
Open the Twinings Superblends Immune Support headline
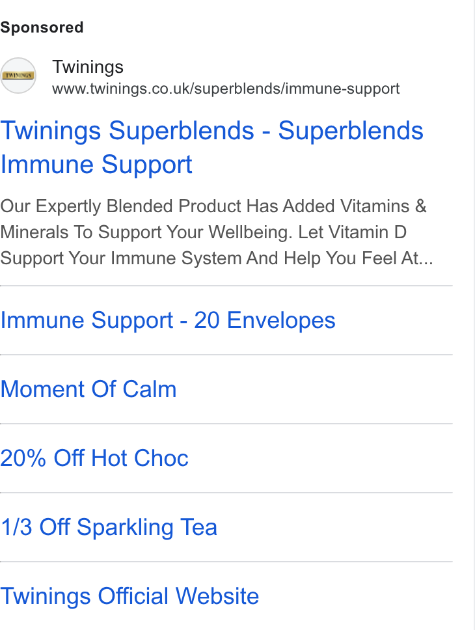tap(211, 148)
